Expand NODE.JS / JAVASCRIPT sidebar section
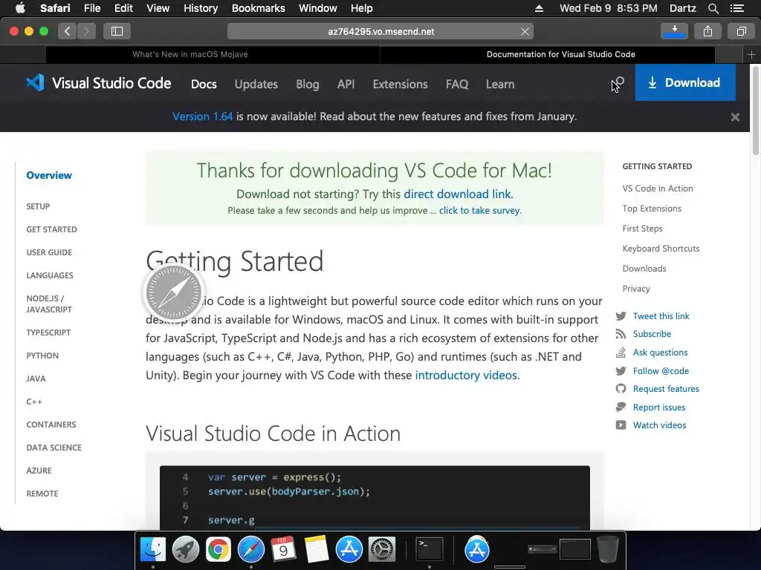The image size is (761, 570). (49, 304)
